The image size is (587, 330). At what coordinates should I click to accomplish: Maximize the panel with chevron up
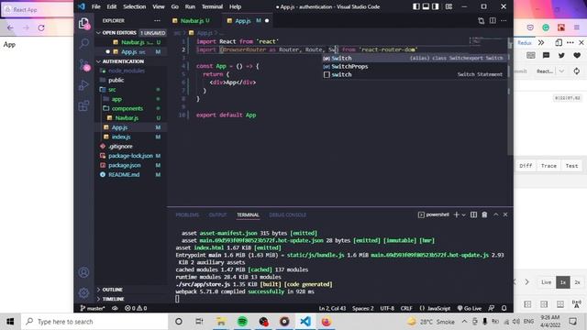[495, 214]
